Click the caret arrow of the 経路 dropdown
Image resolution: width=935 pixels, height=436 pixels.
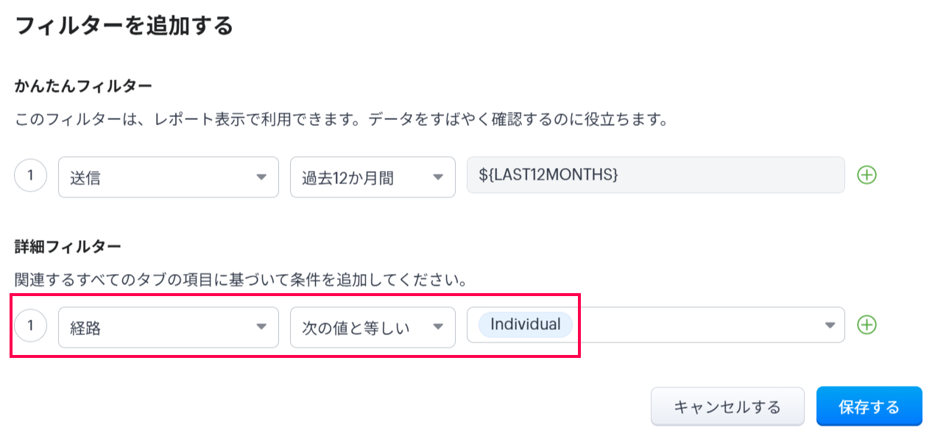[261, 326]
